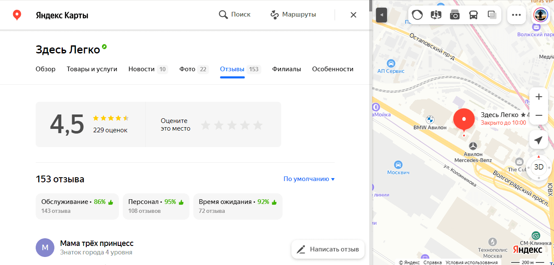This screenshot has height=265, width=554.
Task: Switch map to 3D view
Action: tap(539, 167)
